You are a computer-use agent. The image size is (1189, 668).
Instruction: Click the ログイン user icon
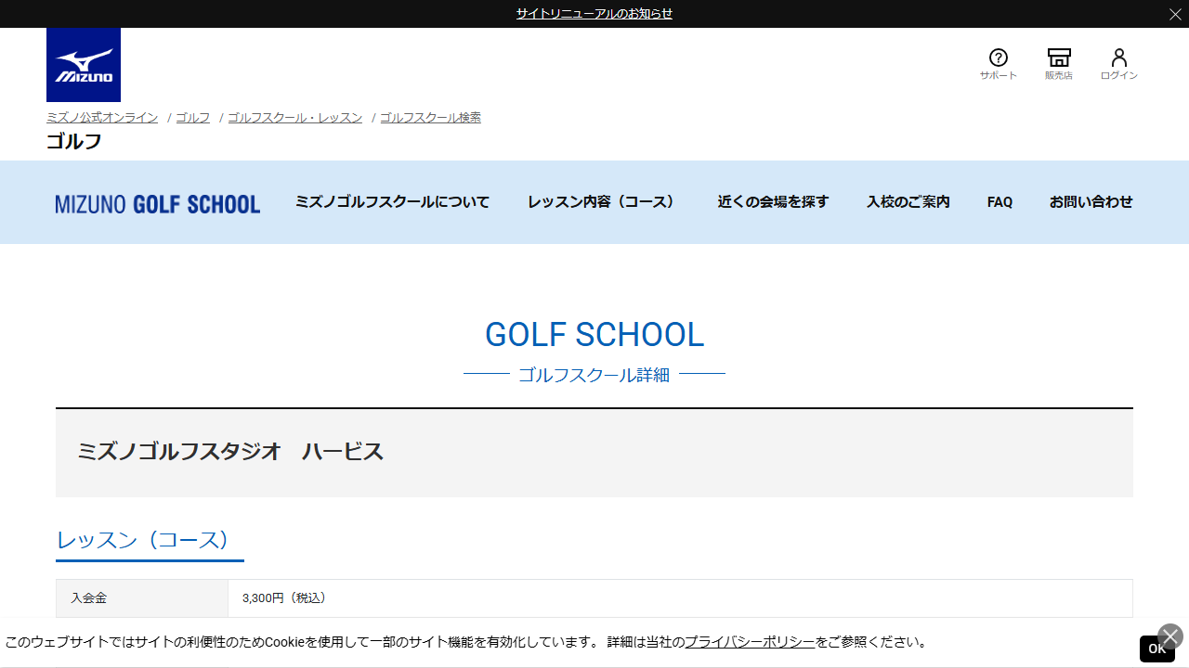1119,64
